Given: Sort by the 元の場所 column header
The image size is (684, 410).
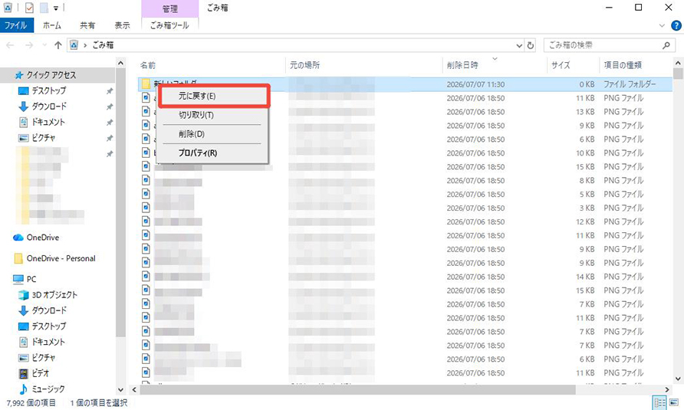Looking at the screenshot, I should [x=305, y=65].
